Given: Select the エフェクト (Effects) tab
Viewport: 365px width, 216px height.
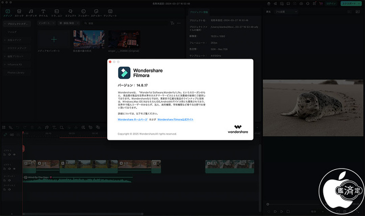Looking at the screenshot, I should pos(71,13).
